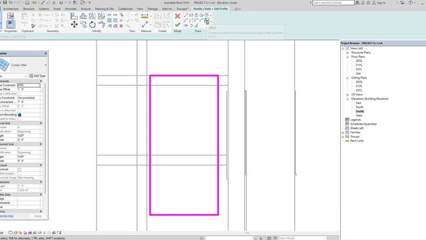This screenshot has height=240, width=426.
Task: Collapse the Constraints section in Properties
Action: 41,81
